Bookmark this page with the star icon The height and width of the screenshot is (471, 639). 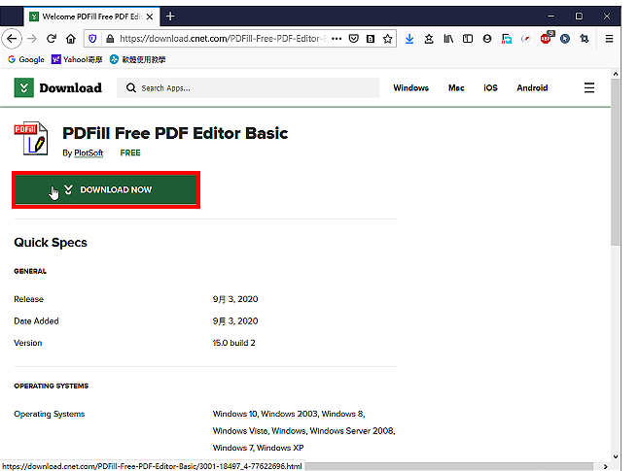click(x=387, y=39)
